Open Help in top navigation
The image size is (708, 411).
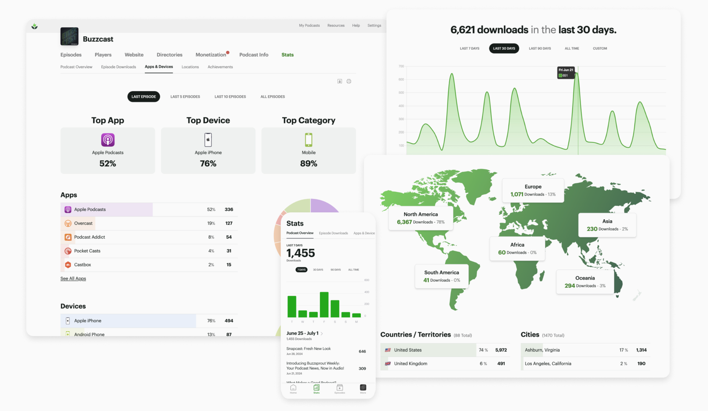pos(356,25)
